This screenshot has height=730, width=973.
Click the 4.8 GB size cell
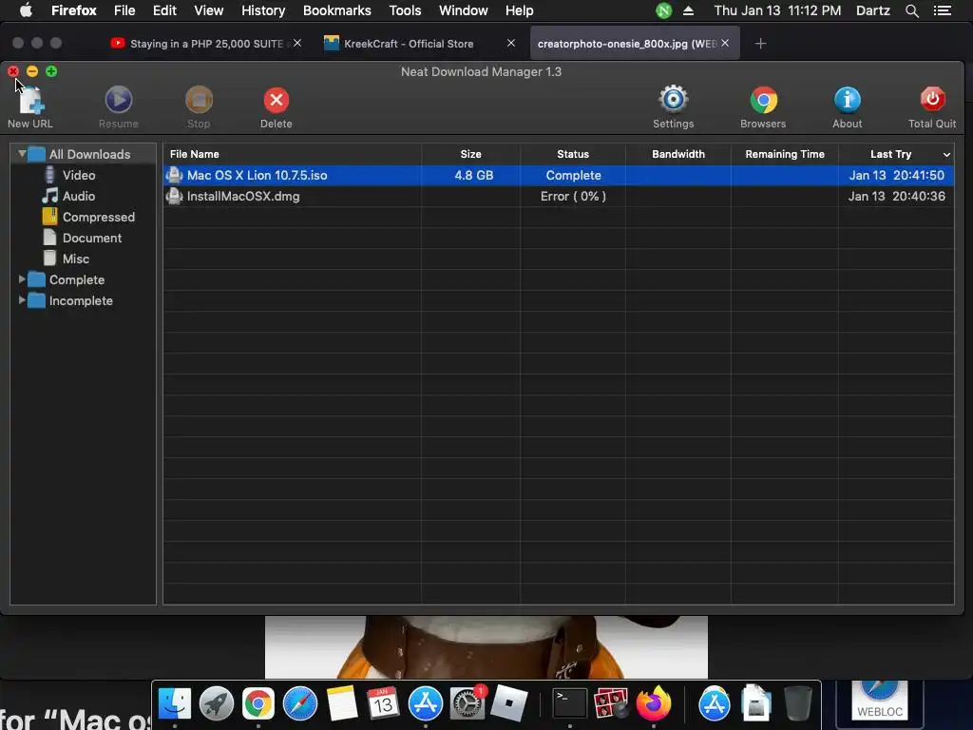point(473,175)
